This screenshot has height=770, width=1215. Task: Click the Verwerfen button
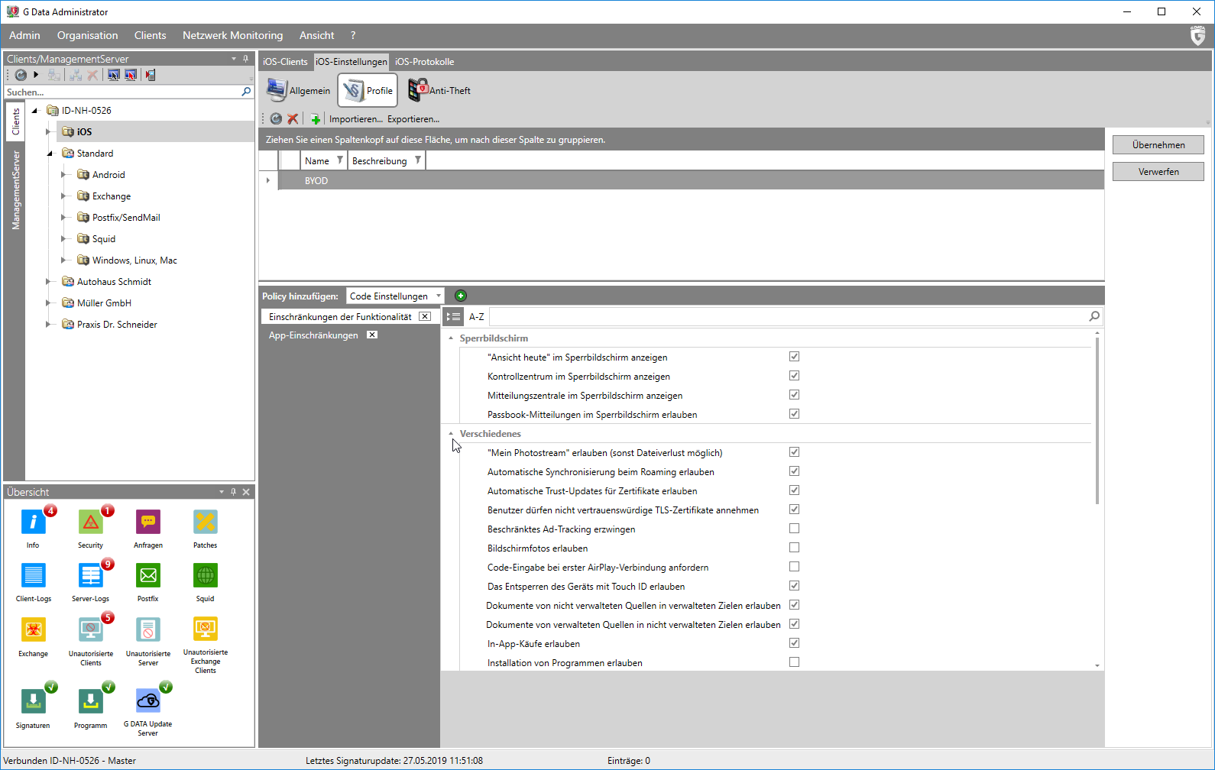click(1158, 172)
